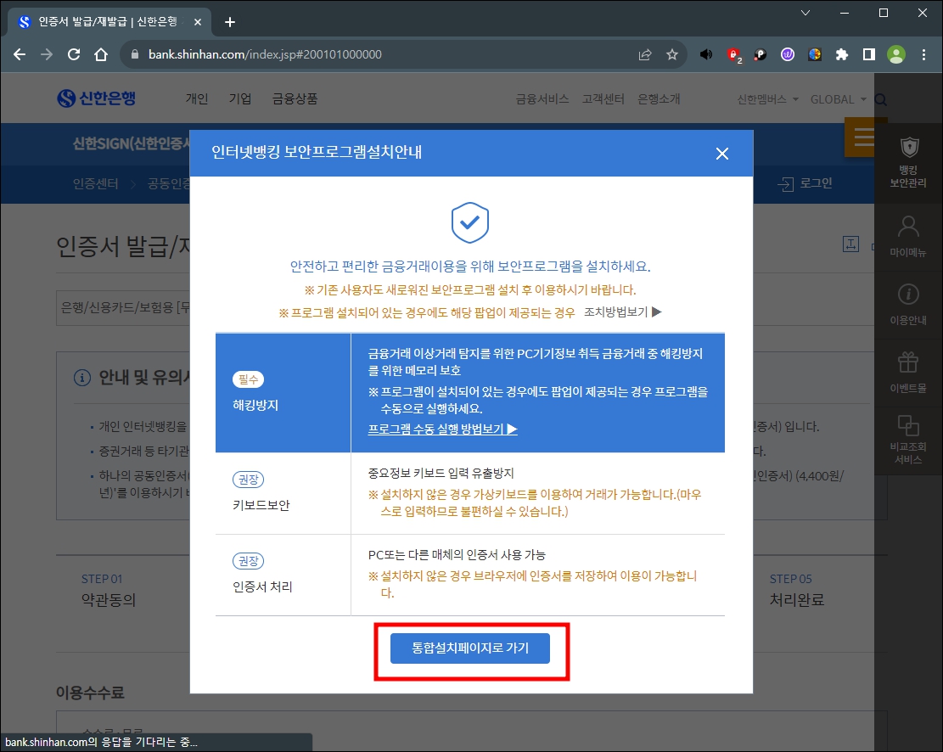Click the font size icon near title
Image resolution: width=943 pixels, height=752 pixels.
pos(850,244)
